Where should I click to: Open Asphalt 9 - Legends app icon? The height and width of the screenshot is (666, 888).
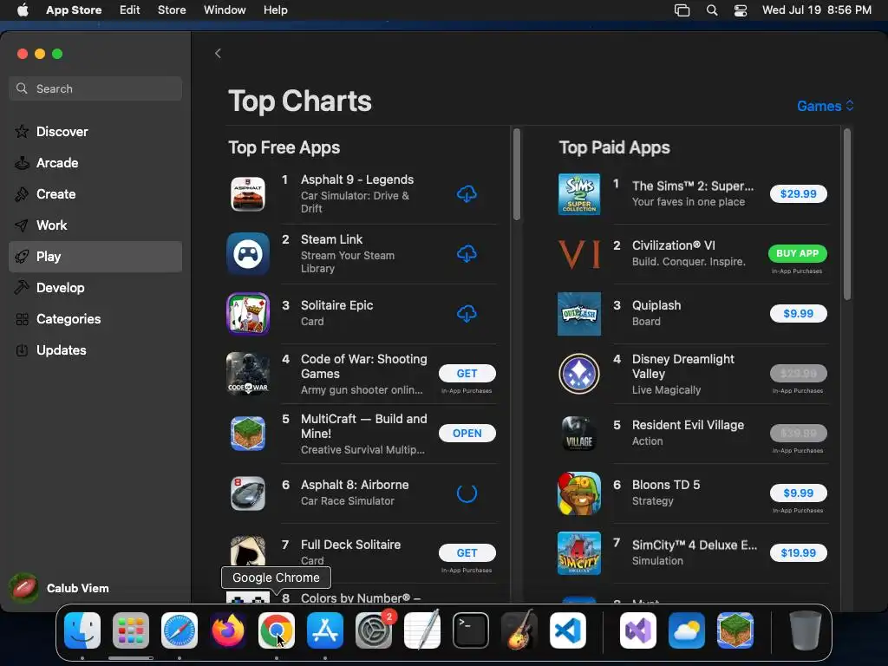tap(248, 193)
